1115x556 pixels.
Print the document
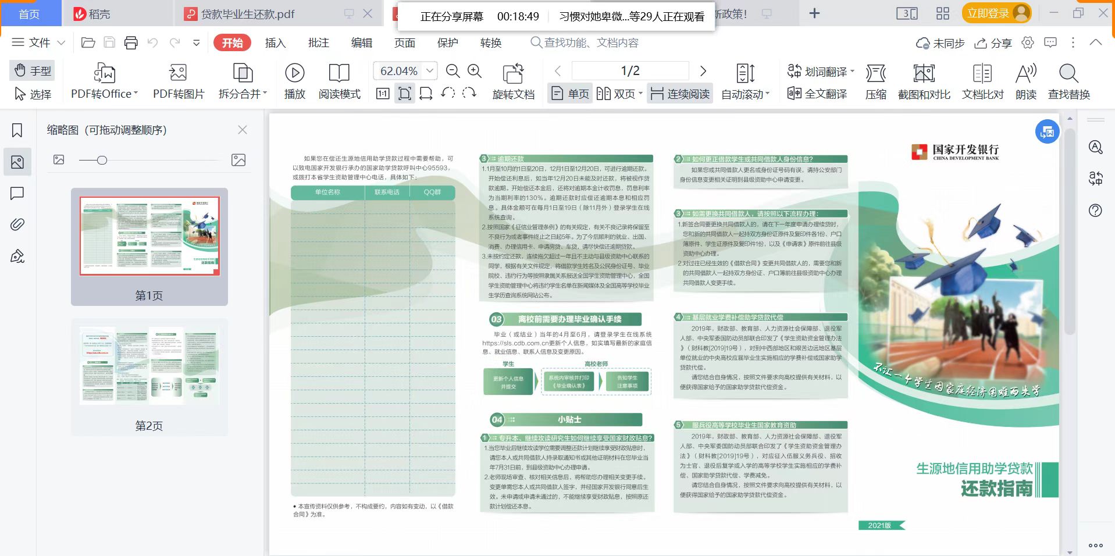(x=131, y=42)
